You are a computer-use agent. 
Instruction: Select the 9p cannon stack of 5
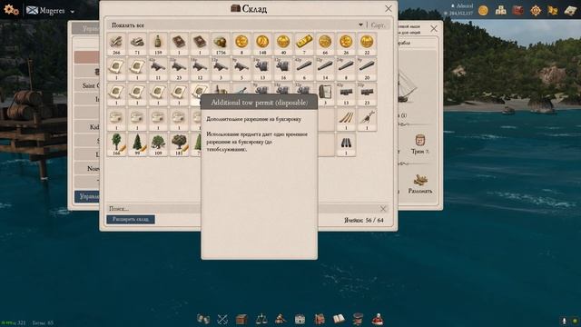click(x=241, y=69)
